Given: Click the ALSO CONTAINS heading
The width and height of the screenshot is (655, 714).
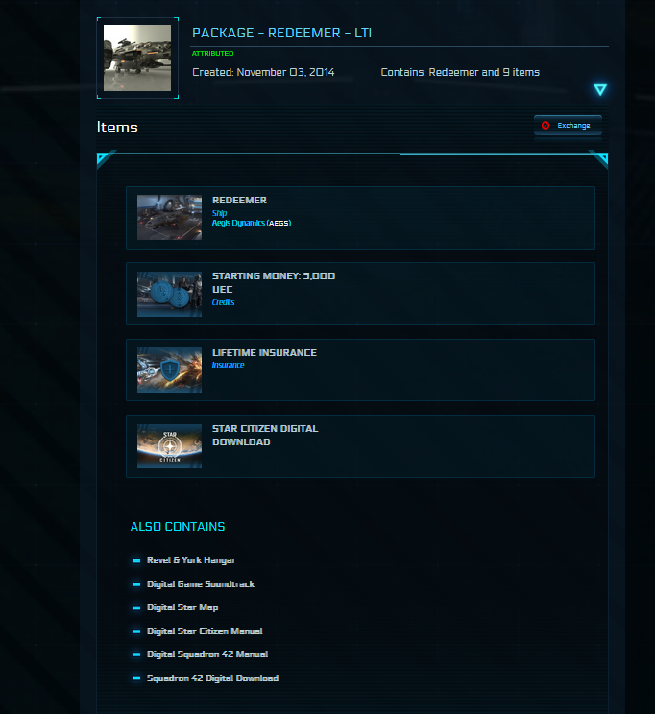Looking at the screenshot, I should [x=178, y=527].
